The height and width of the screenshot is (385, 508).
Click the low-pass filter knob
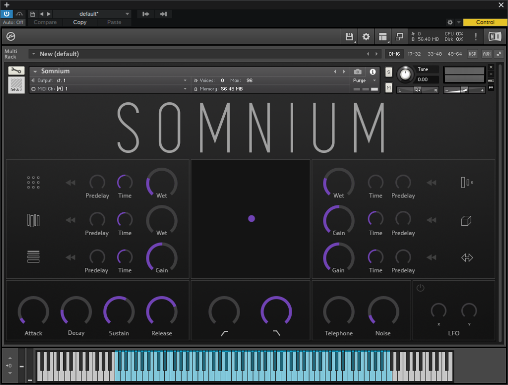click(x=276, y=311)
